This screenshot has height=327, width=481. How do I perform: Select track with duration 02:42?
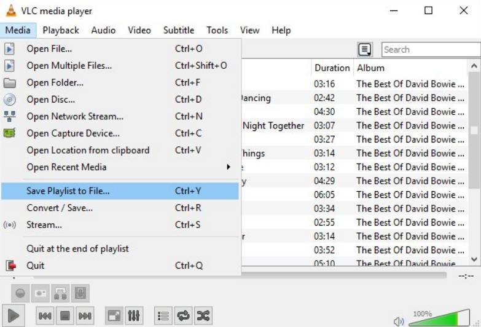(x=354, y=98)
